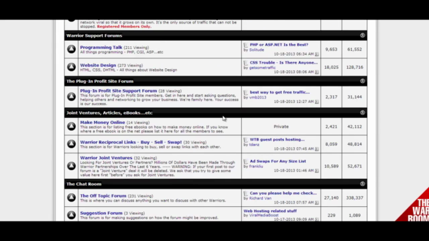429x241 pixels.
Task: Click post icon beside PHP or ASP.NET thread
Action: click(246, 45)
